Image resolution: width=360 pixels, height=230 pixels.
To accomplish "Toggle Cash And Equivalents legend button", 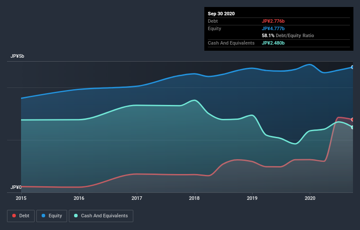I will tap(101, 216).
